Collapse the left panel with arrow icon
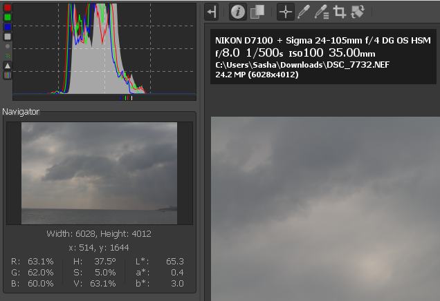 tap(212, 12)
